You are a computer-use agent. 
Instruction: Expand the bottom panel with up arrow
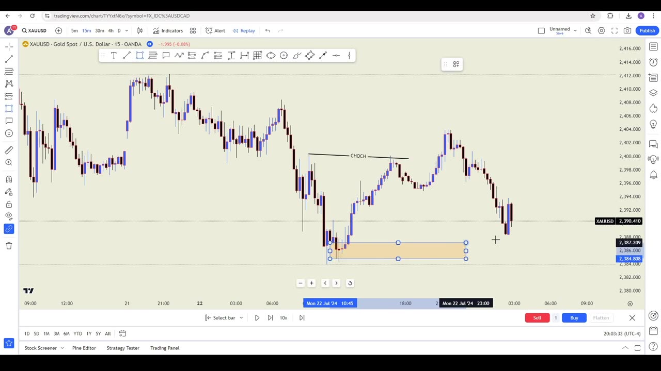click(x=625, y=348)
